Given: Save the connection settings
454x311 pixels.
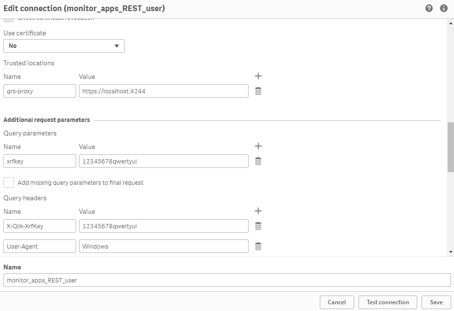Looking at the screenshot, I should click(x=436, y=302).
